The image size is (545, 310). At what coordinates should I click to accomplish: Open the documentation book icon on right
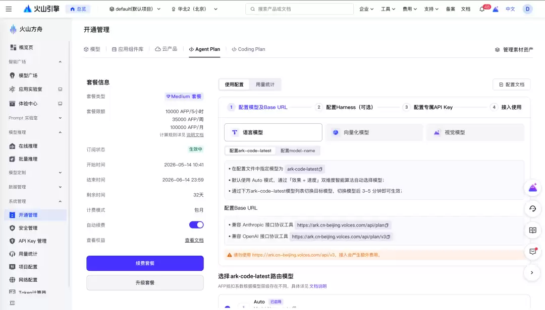[x=532, y=230]
